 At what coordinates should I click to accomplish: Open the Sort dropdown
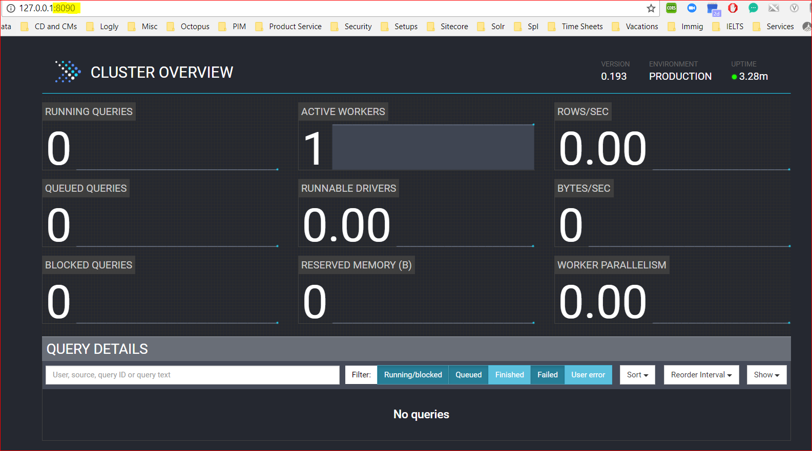click(637, 375)
